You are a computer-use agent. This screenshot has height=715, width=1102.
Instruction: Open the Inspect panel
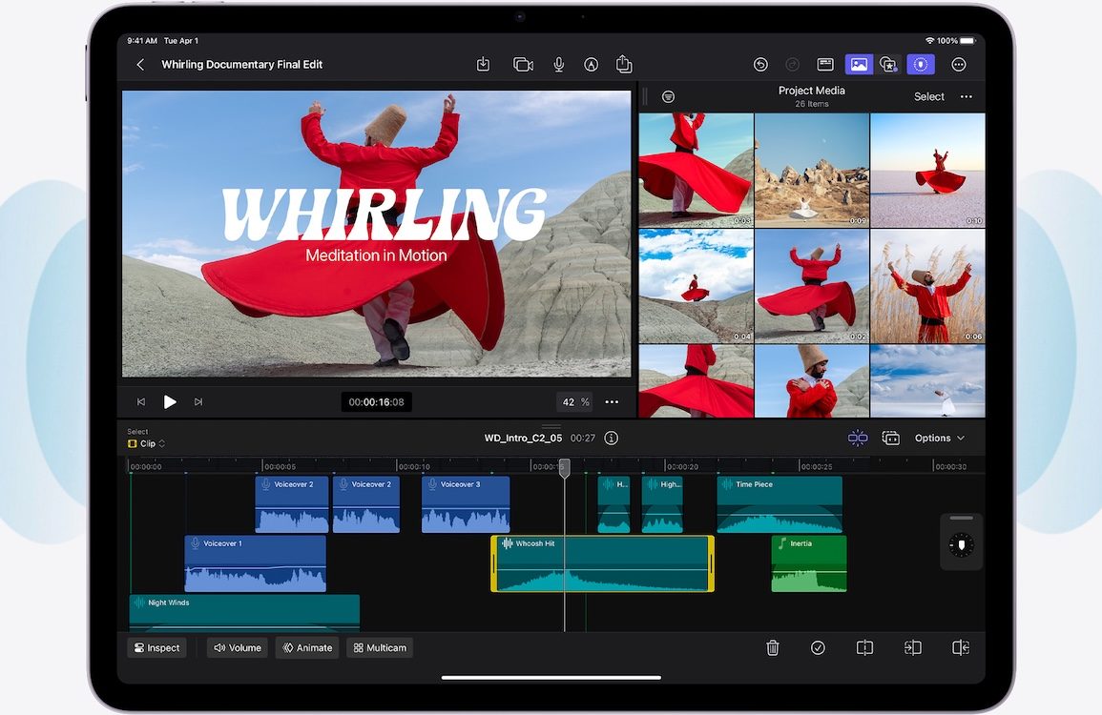point(156,648)
